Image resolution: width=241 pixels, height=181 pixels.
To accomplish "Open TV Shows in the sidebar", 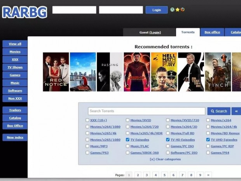I will tap(15, 67).
